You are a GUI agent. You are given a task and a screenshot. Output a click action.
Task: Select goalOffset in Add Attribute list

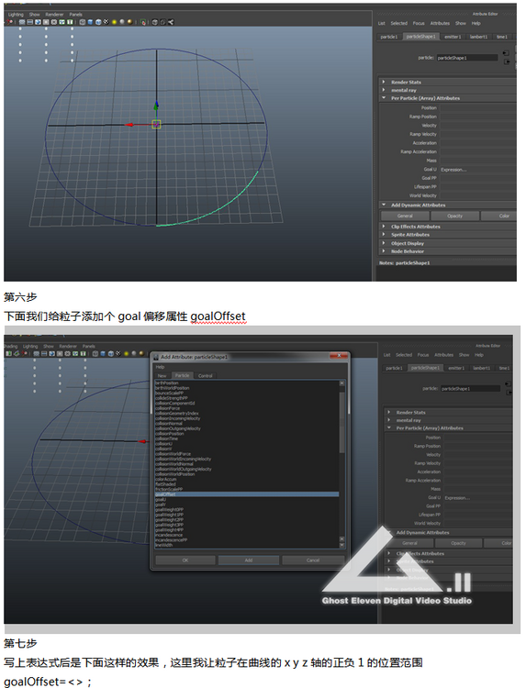[247, 494]
